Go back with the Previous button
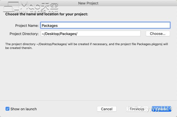This screenshot has height=117, width=177. click(x=137, y=109)
